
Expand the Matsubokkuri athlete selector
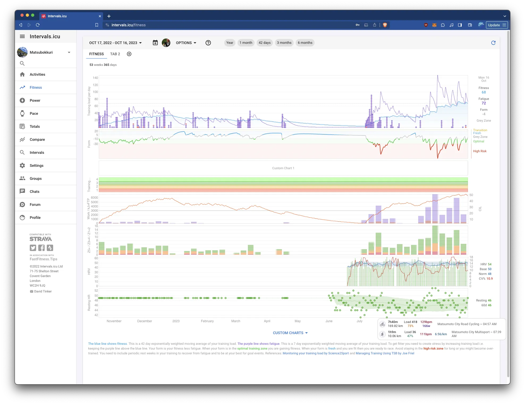69,52
